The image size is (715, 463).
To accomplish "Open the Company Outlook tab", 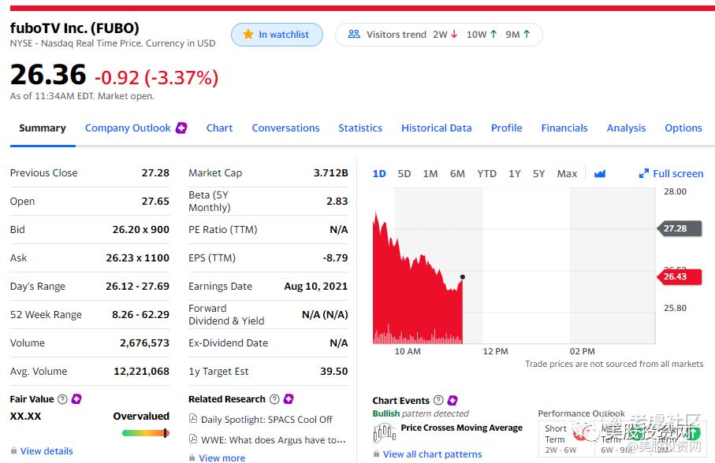I will (128, 128).
